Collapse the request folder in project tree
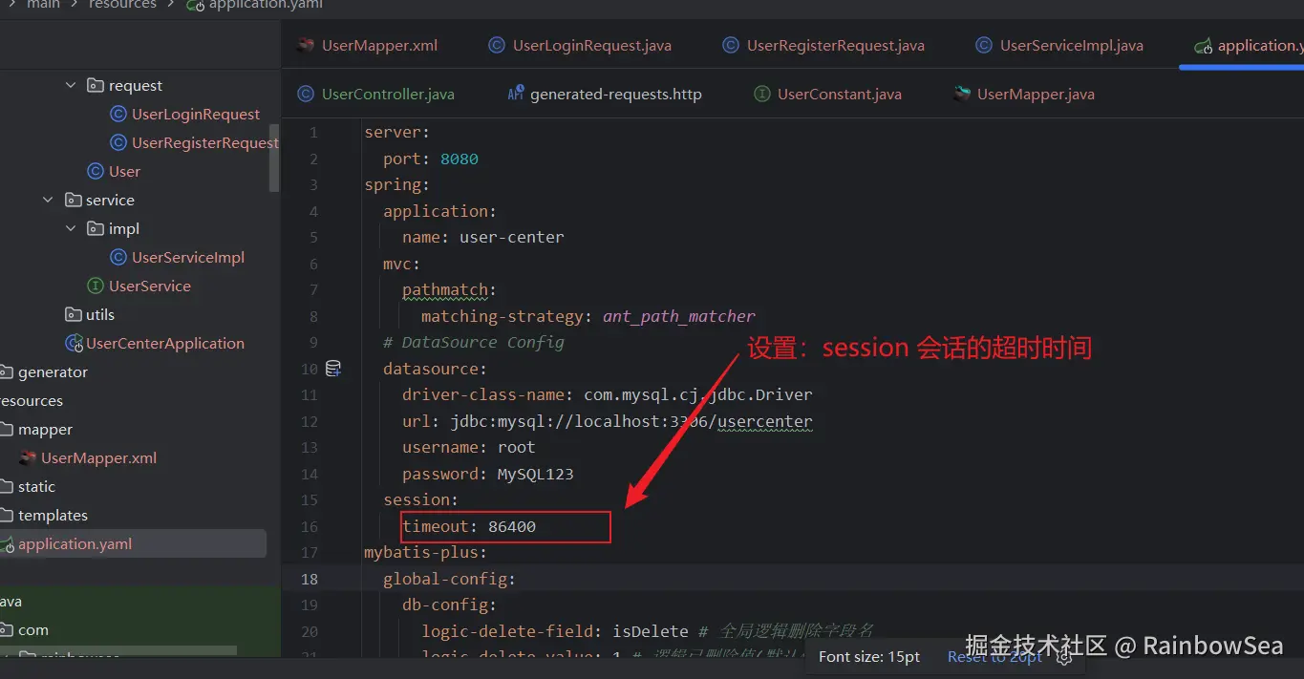This screenshot has width=1304, height=679. [71, 85]
